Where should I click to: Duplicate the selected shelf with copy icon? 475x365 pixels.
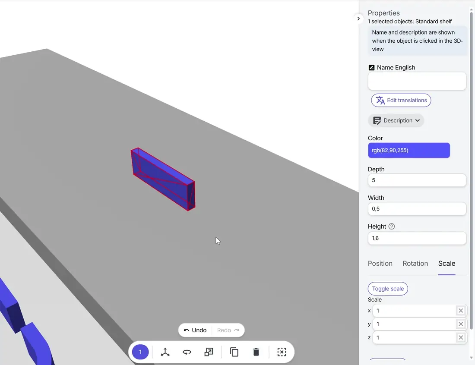(234, 352)
